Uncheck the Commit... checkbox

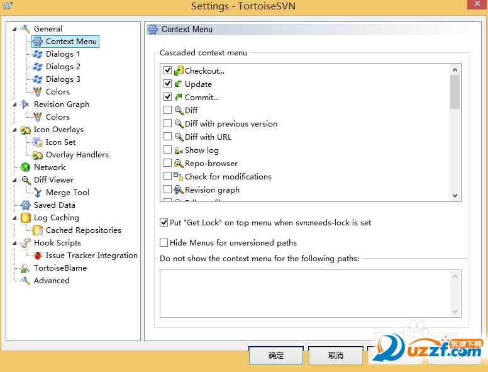(167, 96)
